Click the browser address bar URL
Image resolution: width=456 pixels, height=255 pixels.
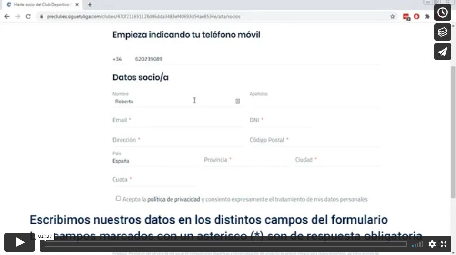(143, 17)
